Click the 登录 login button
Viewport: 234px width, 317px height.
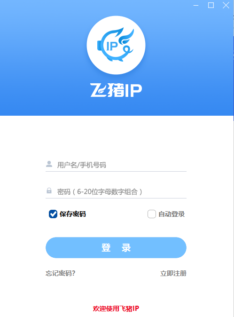coord(116,247)
